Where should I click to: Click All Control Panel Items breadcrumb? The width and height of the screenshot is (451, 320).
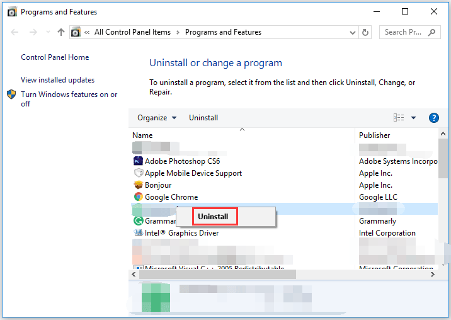pos(132,32)
